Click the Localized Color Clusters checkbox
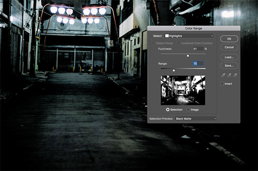This screenshot has height=171, width=258. 179,43
